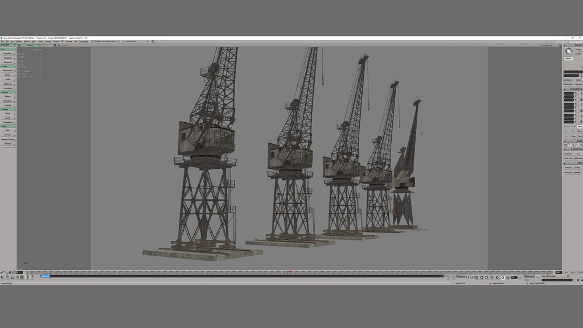Click the Primitive button in the left panel
The width and height of the screenshot is (583, 328).
pyautogui.click(x=8, y=53)
